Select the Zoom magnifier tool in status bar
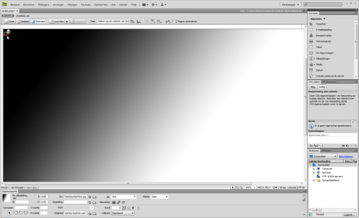 241,187
